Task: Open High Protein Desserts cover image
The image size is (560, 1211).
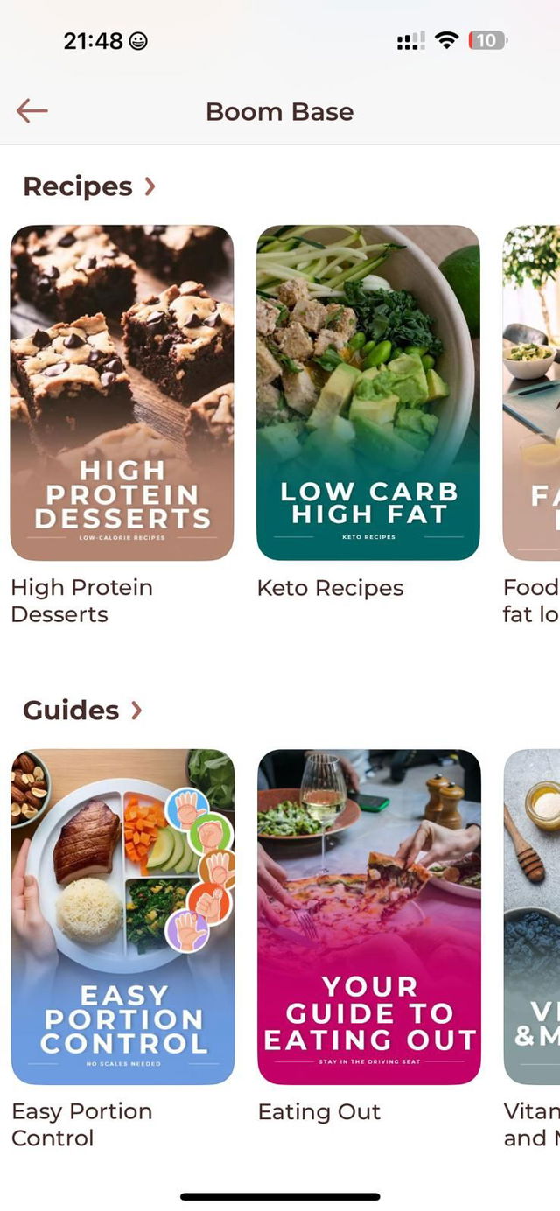Action: (x=122, y=393)
